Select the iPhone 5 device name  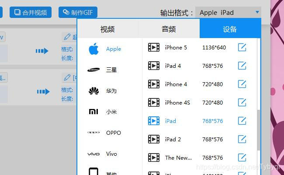[x=176, y=48]
